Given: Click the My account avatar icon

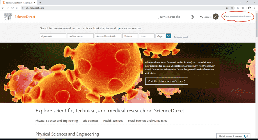Looking at the screenshot, I should [x=215, y=17].
